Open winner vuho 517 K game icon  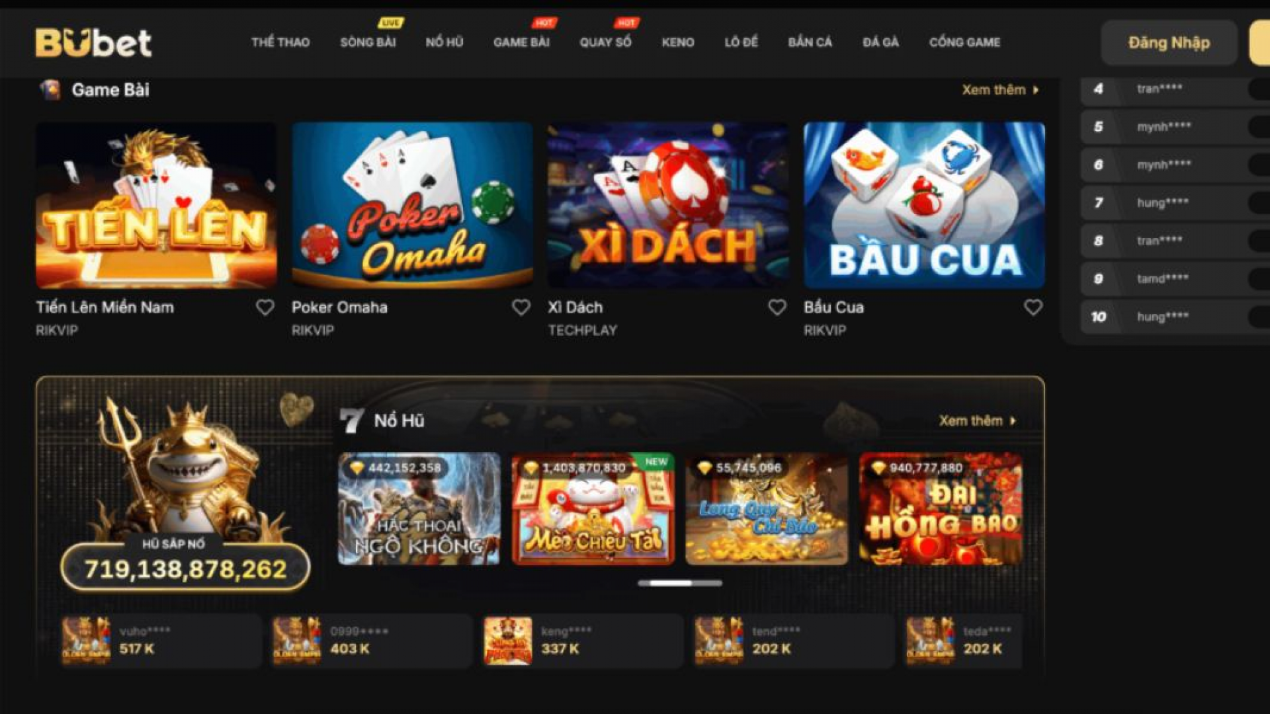point(85,640)
